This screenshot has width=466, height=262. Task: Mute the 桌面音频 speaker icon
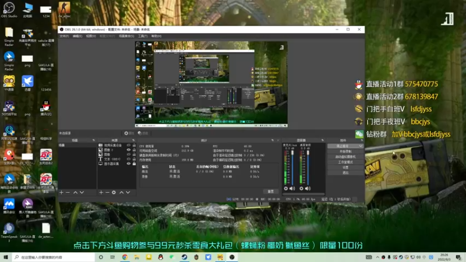(x=308, y=188)
